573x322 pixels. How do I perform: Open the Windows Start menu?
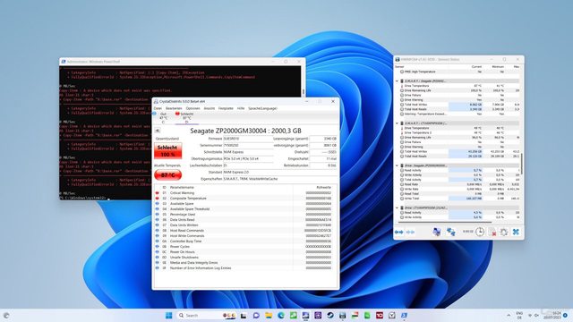click(x=169, y=316)
